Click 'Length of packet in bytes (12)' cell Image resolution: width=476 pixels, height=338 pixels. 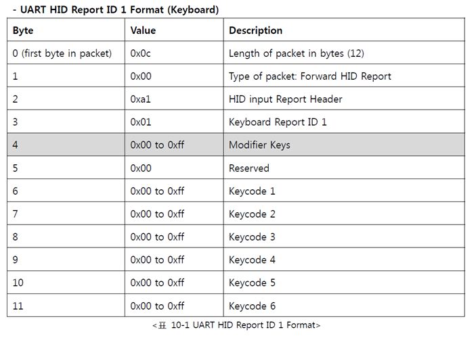point(344,53)
